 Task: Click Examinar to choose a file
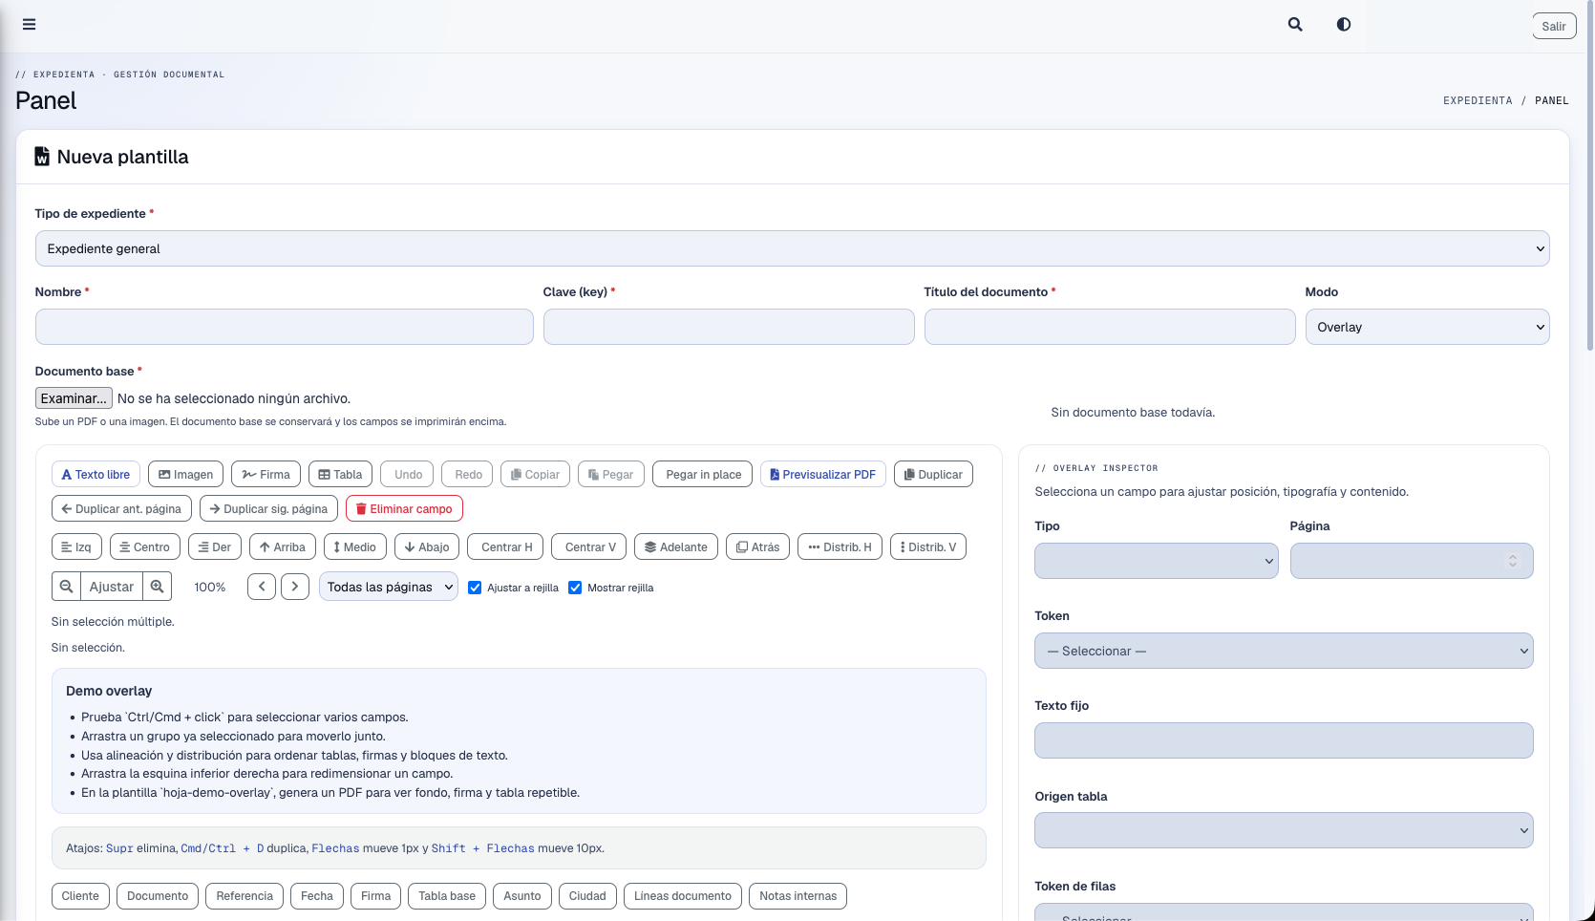74,398
